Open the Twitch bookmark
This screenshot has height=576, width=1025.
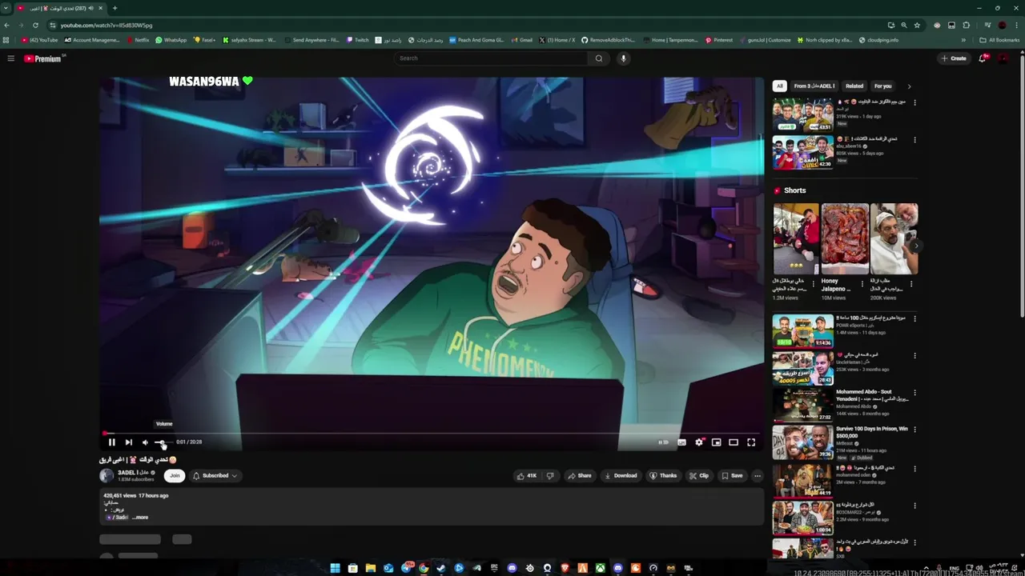pos(358,40)
